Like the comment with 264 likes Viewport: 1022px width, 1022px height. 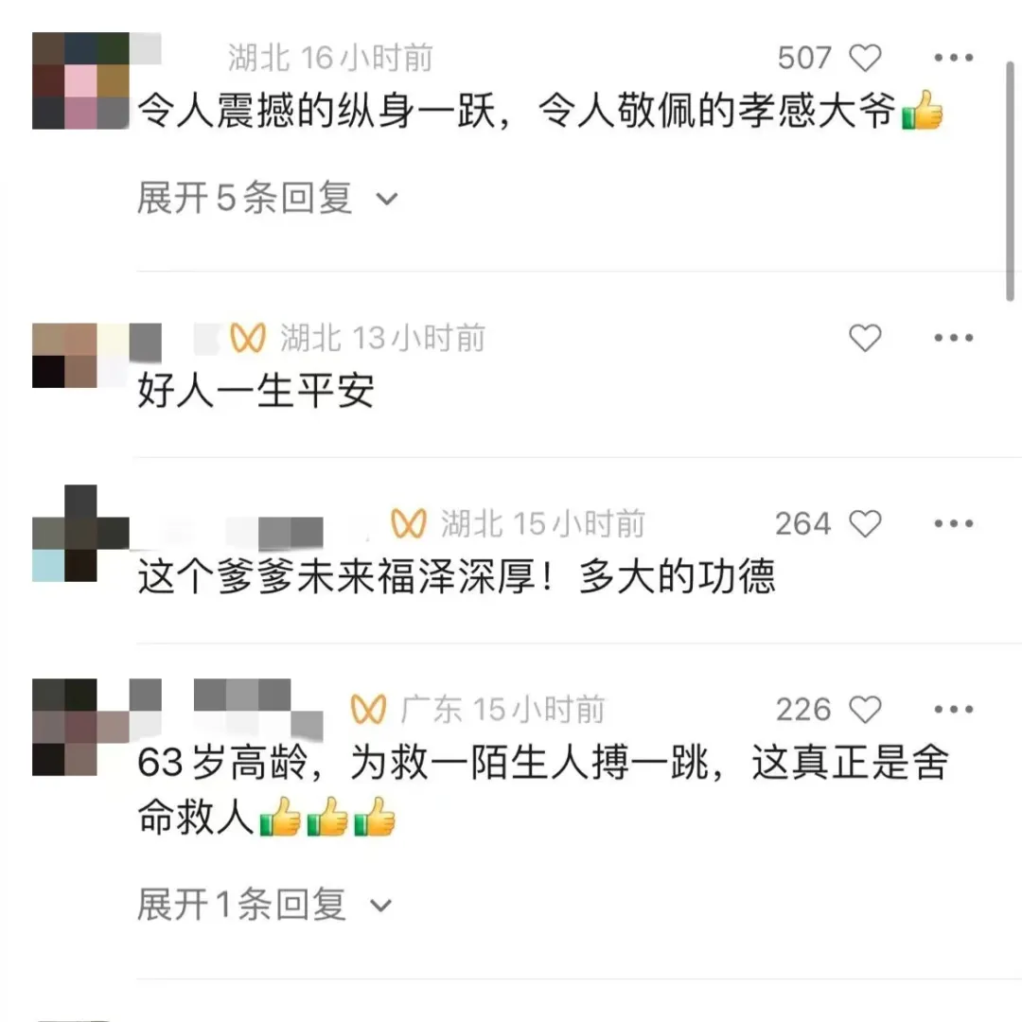pos(864,523)
